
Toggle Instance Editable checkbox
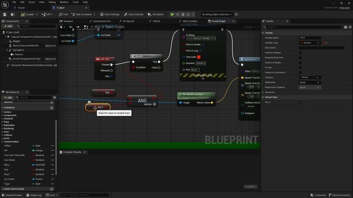tap(300, 53)
